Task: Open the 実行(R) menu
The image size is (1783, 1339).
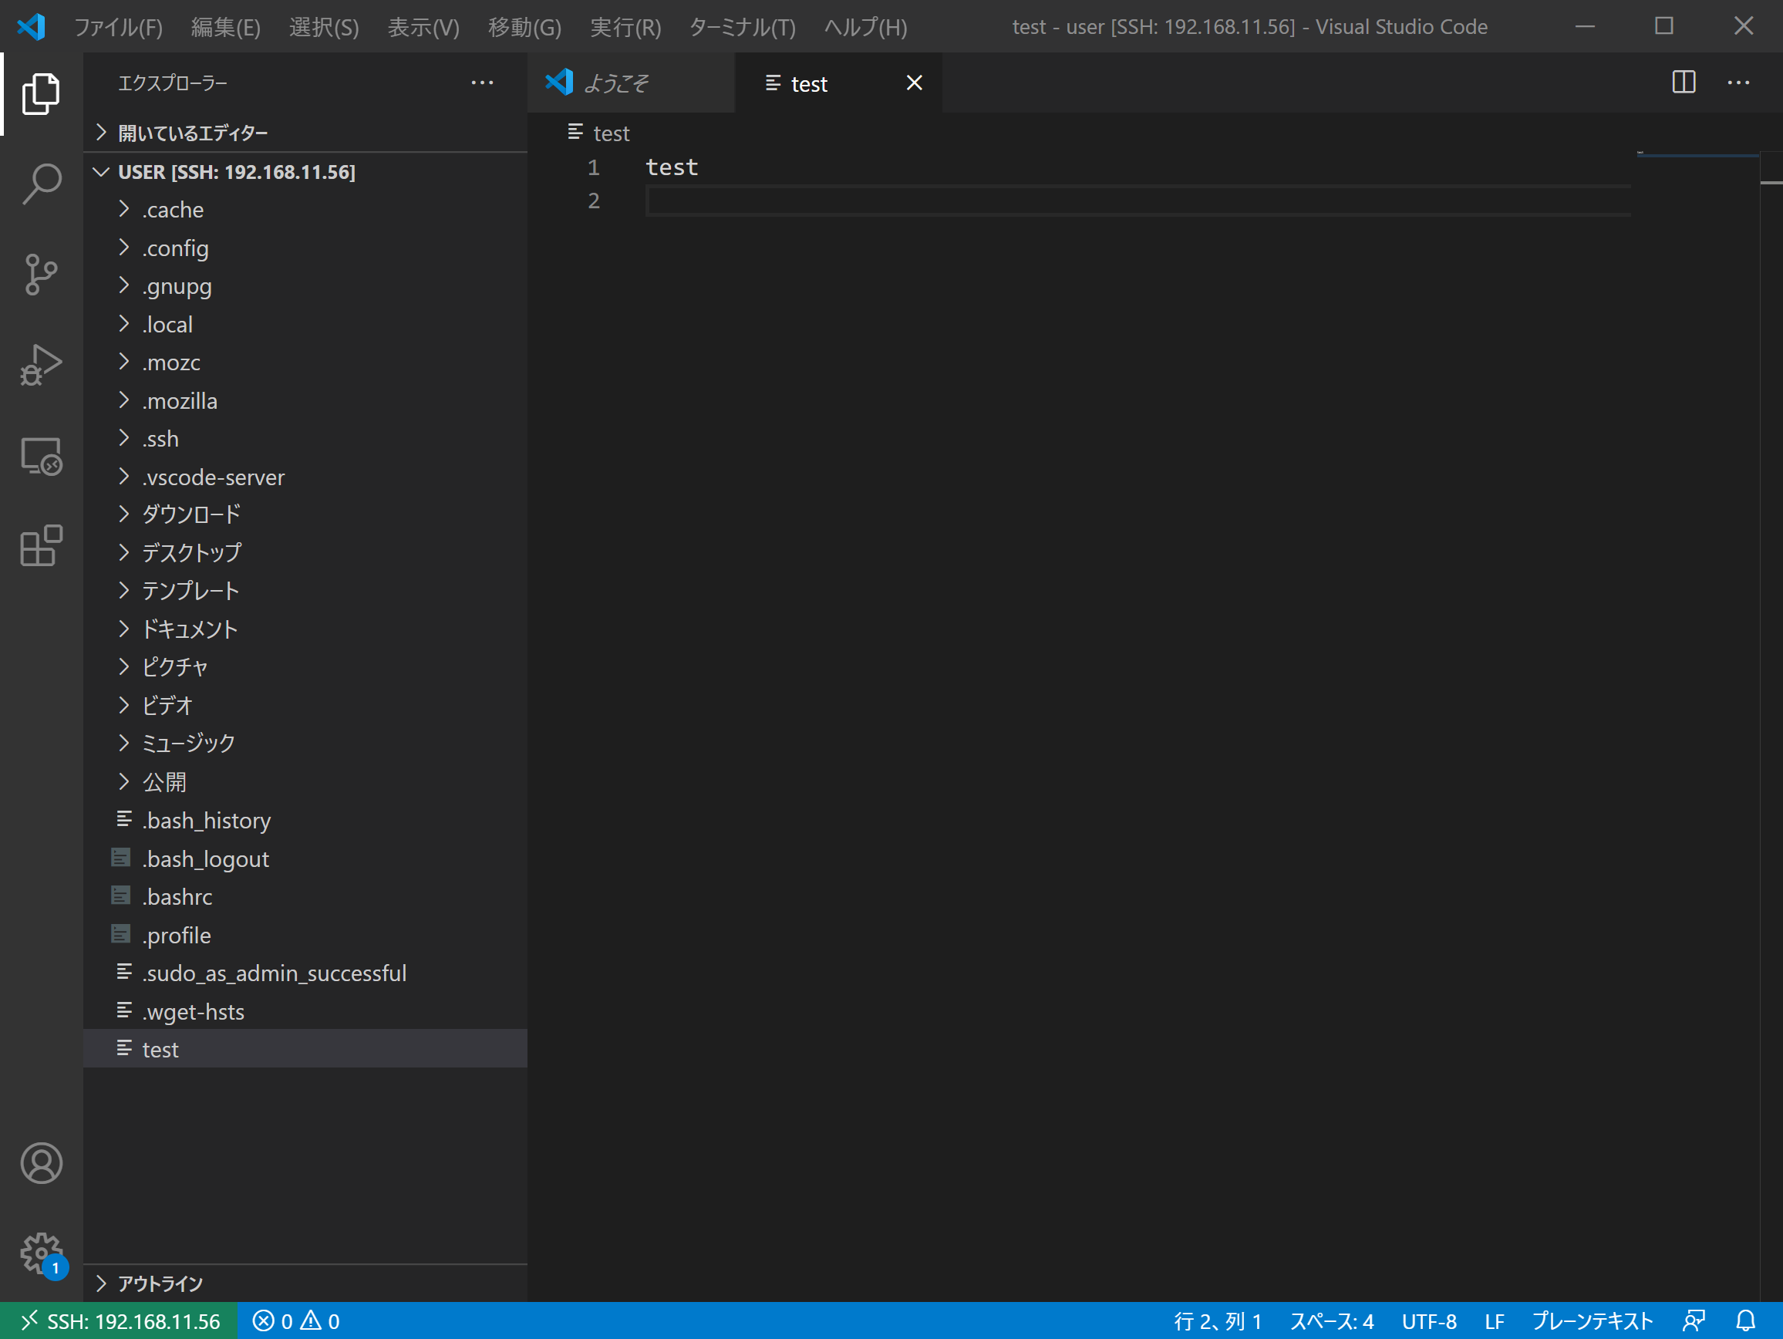Action: (x=625, y=28)
